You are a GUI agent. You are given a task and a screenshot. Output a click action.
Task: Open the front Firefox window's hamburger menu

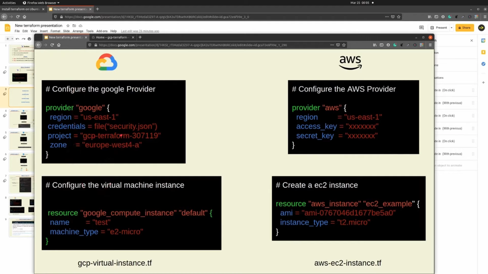click(430, 45)
